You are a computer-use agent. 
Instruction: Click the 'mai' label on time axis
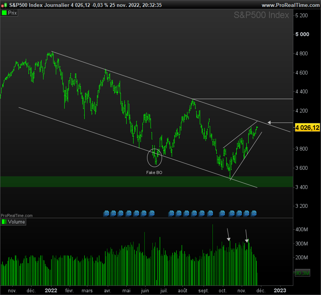(x=126, y=291)
